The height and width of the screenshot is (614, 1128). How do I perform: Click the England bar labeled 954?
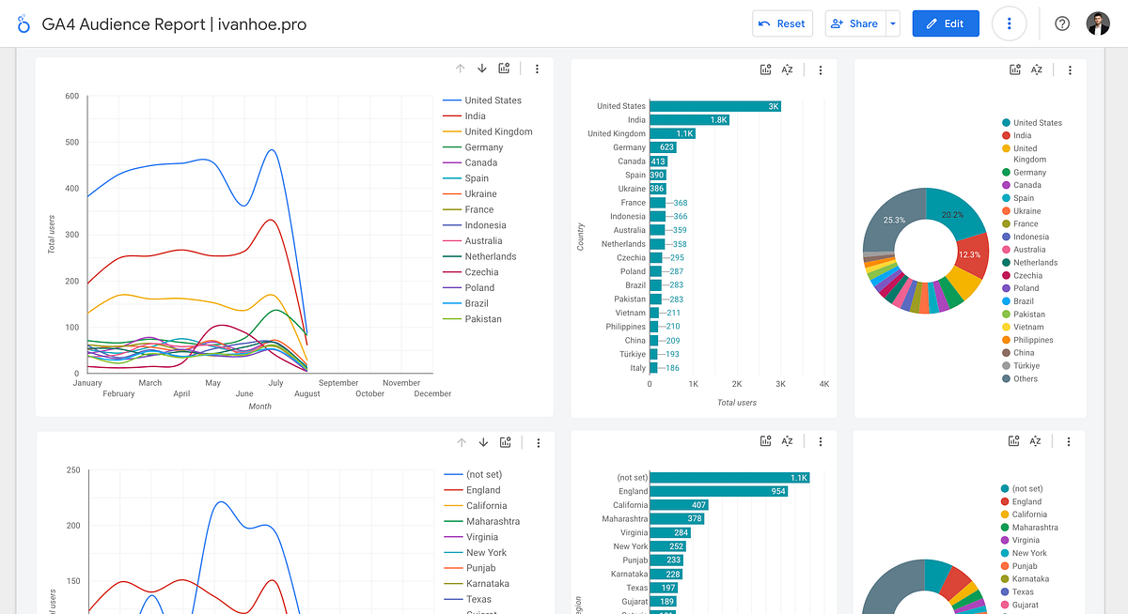(x=718, y=491)
